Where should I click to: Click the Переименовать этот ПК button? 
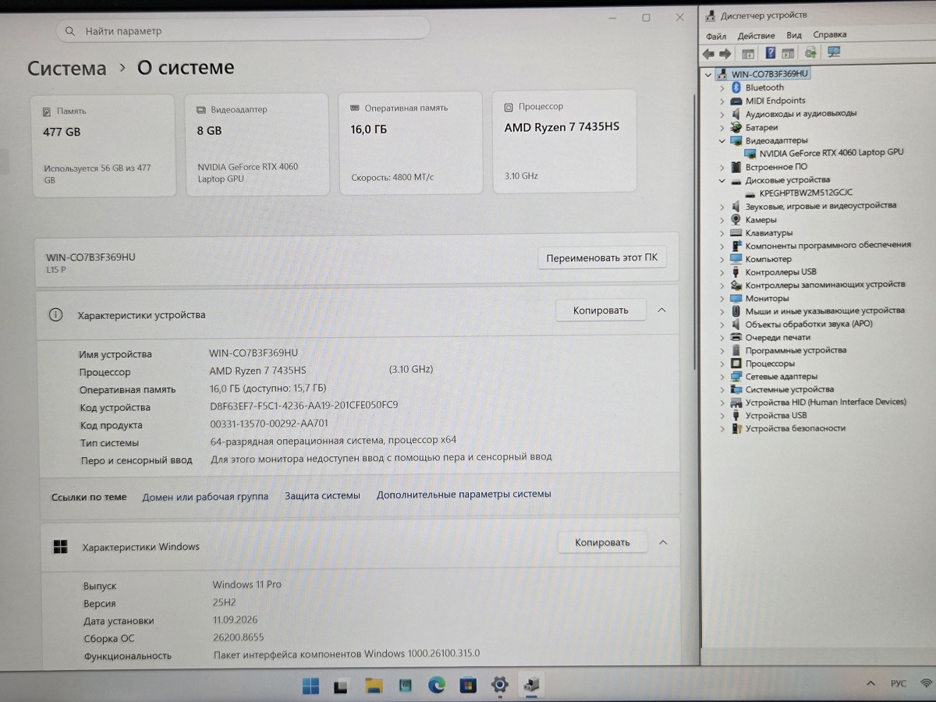[x=602, y=258]
